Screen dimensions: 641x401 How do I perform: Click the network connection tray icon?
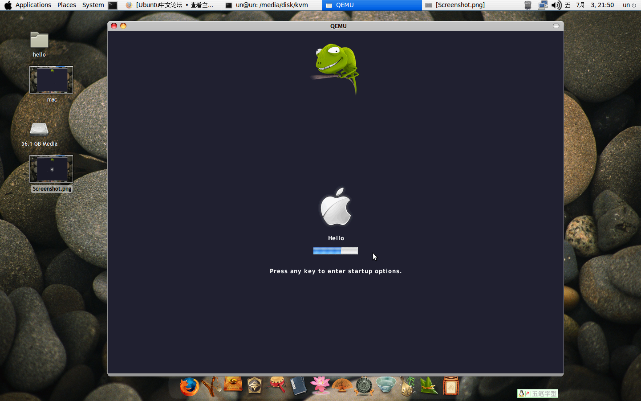543,5
